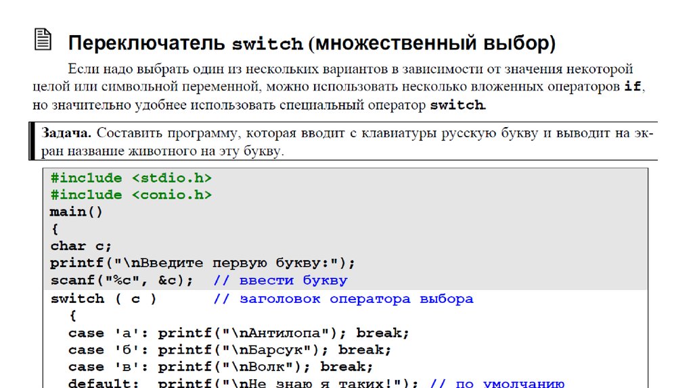Click the bold word 'switch' ending the paragraph
The width and height of the screenshot is (693, 388).
tap(457, 105)
